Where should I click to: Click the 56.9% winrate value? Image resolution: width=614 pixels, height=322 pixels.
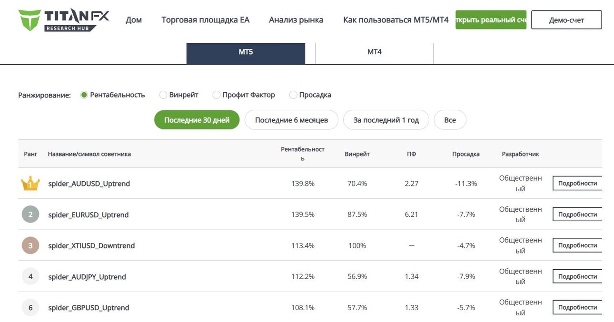pyautogui.click(x=357, y=277)
